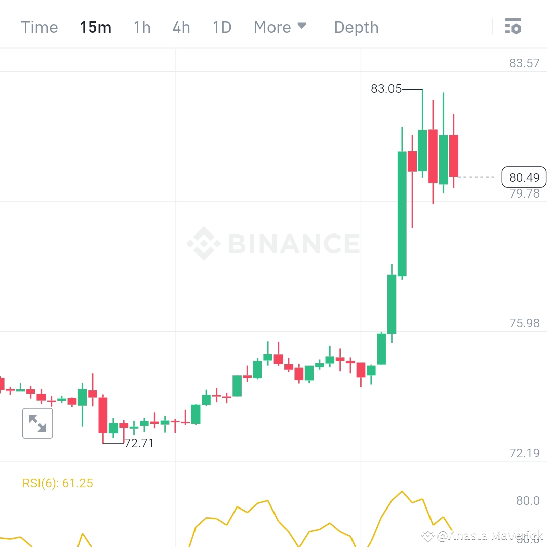This screenshot has width=547, height=547.
Task: Select the RSI(6) indicator label
Action: (x=57, y=483)
